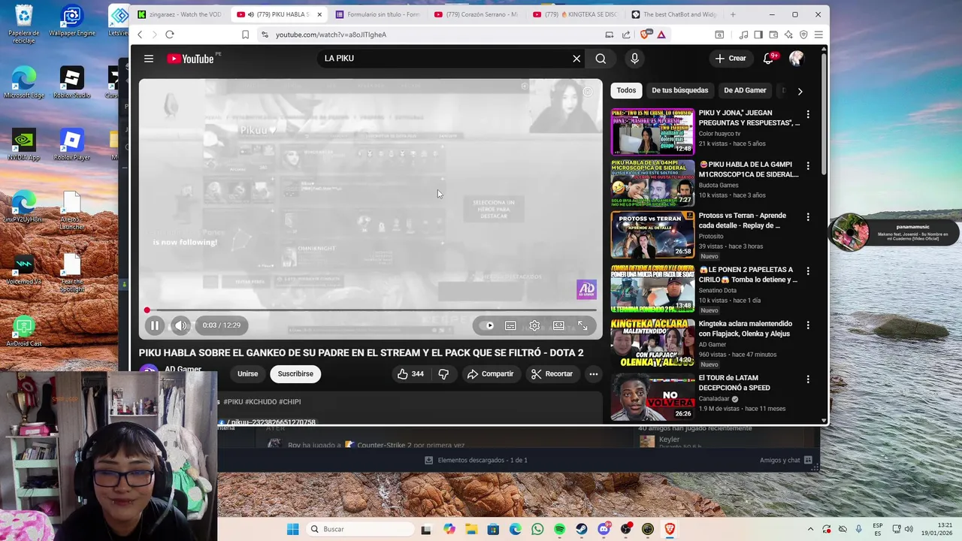Bookmark this page
This screenshot has width=962, height=541.
(245, 35)
